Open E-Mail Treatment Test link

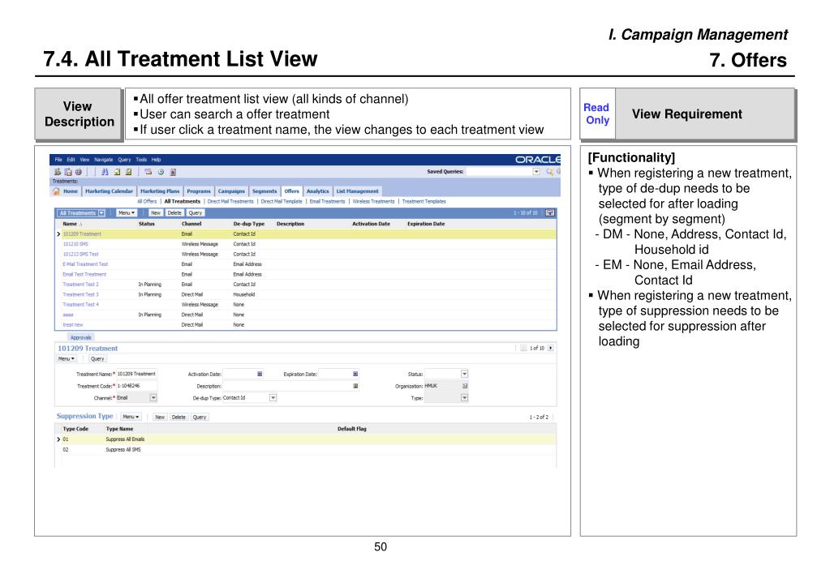[85, 264]
